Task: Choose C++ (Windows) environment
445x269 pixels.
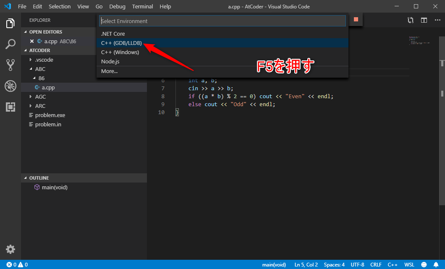Action: (222, 52)
